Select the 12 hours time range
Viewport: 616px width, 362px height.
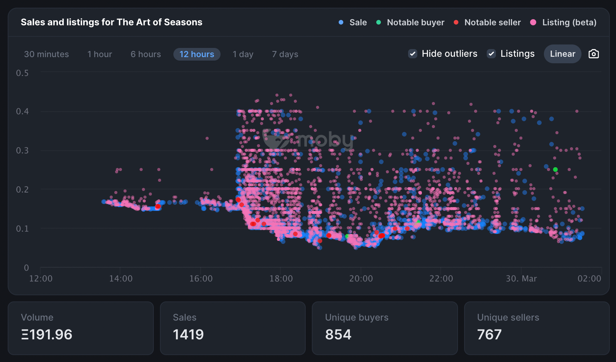tap(197, 54)
